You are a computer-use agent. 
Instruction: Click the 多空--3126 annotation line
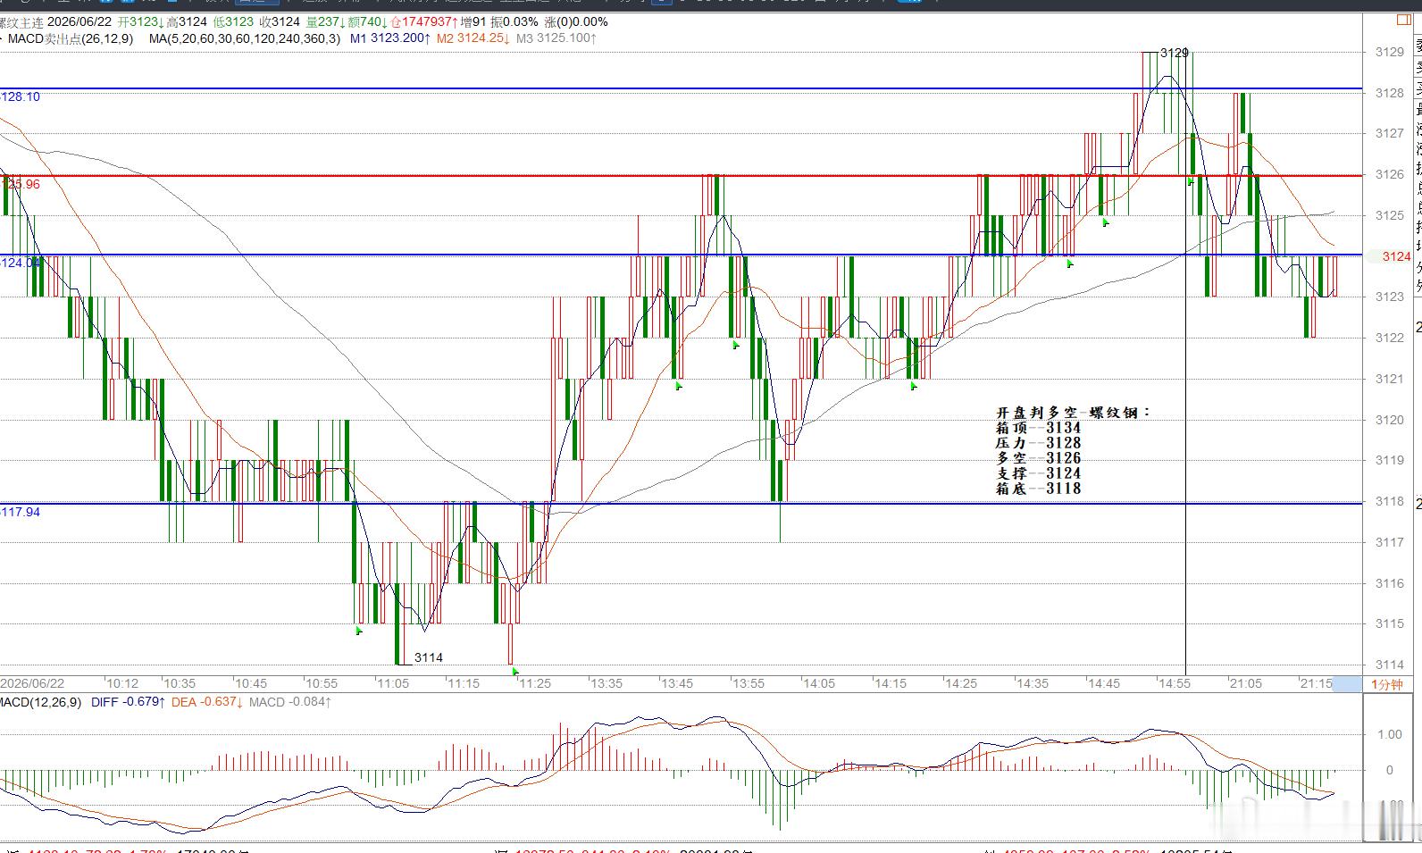coord(1039,458)
